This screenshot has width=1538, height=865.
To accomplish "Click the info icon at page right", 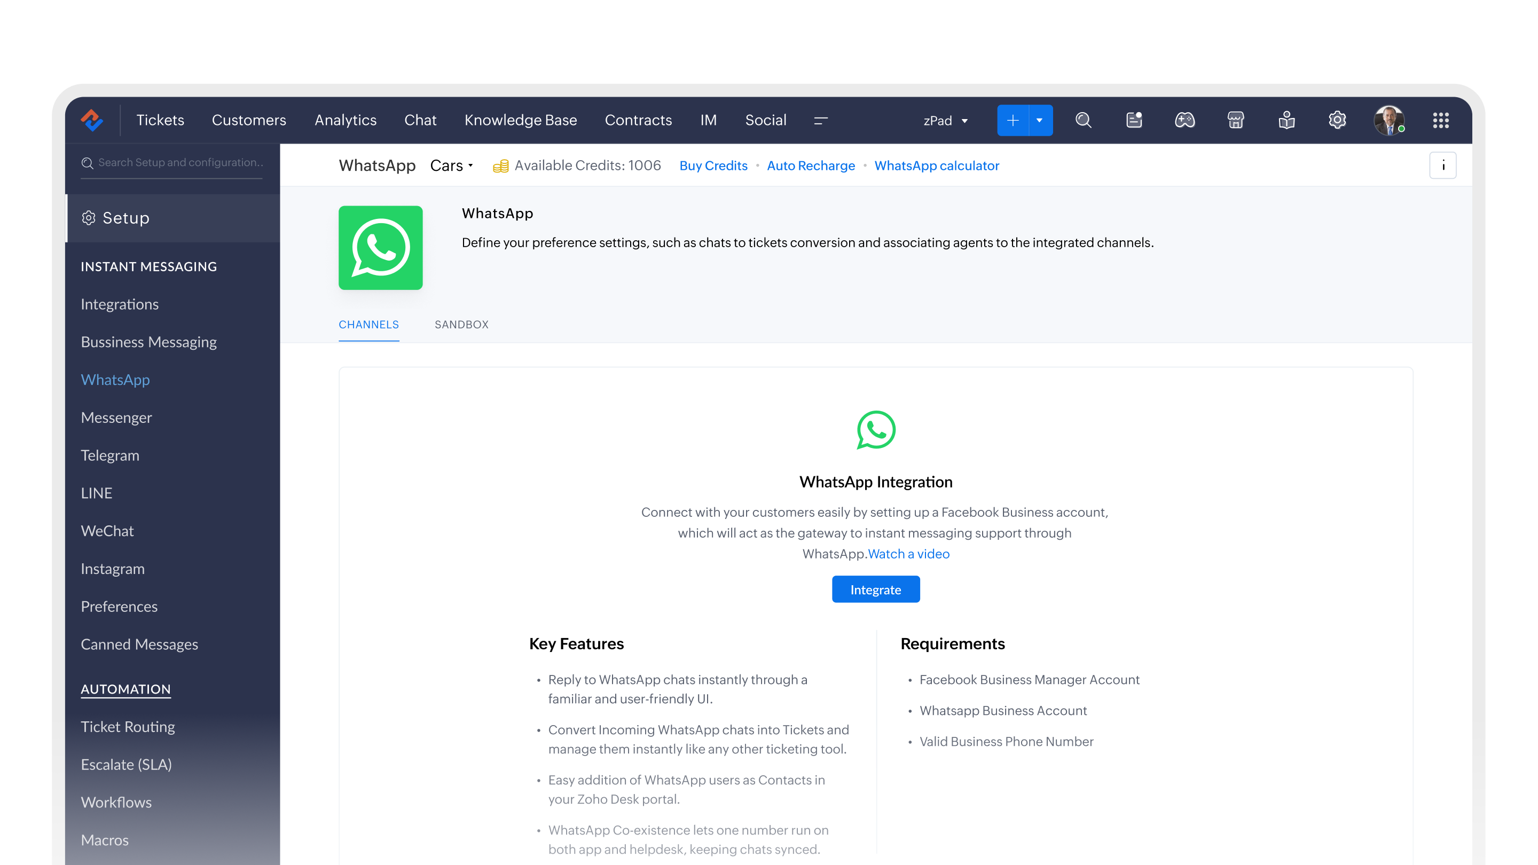I will (1443, 166).
